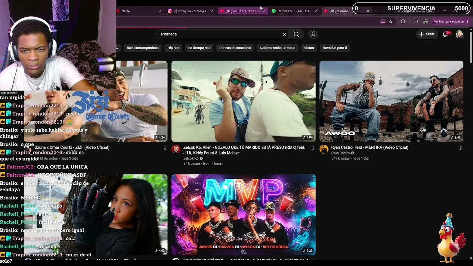Open options menu for MENTIRA video
The image size is (473, 266).
point(461,148)
